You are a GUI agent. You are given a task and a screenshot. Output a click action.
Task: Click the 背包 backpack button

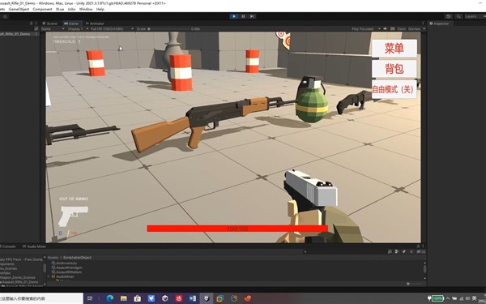(394, 69)
